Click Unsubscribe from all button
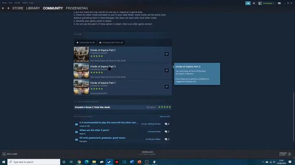 tap(111, 43)
